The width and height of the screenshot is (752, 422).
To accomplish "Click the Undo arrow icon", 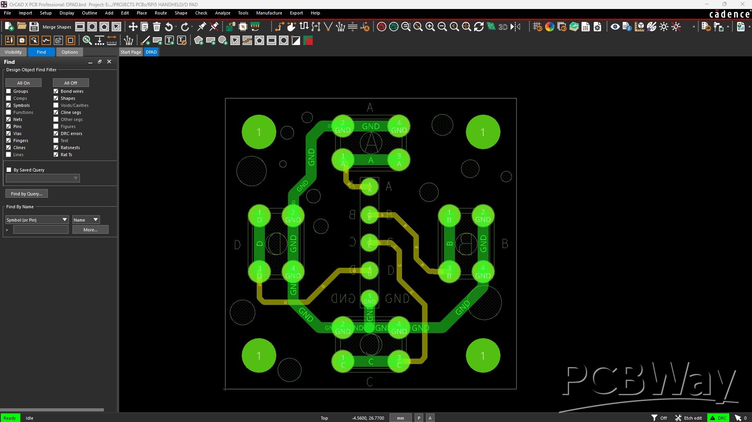I will 169,27.
